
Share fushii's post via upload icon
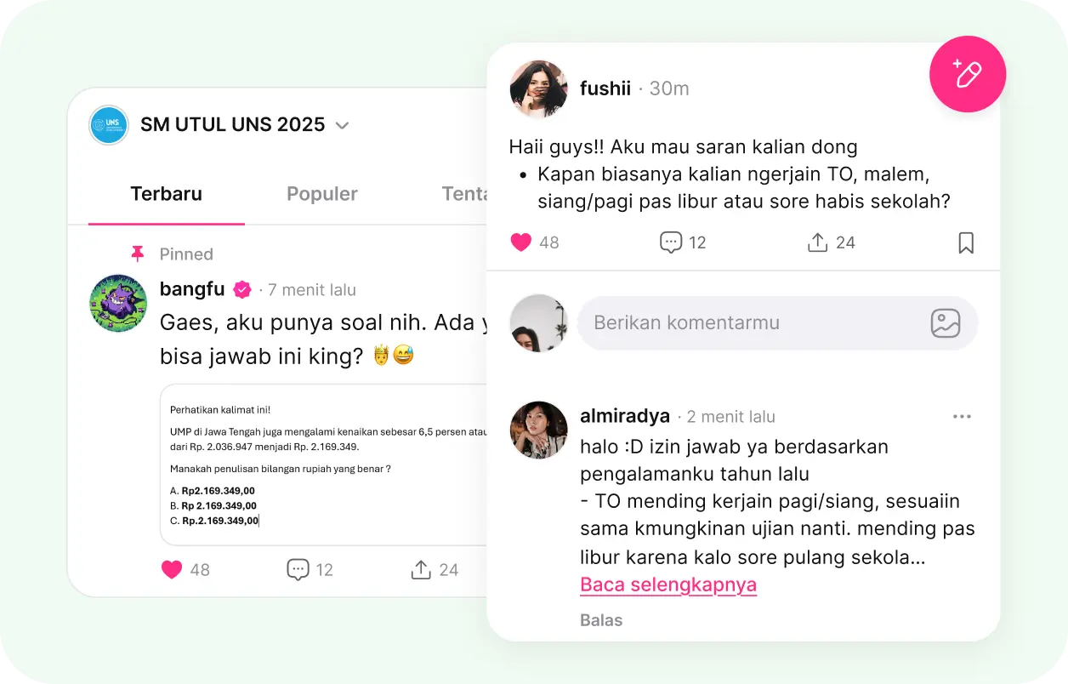coord(817,242)
